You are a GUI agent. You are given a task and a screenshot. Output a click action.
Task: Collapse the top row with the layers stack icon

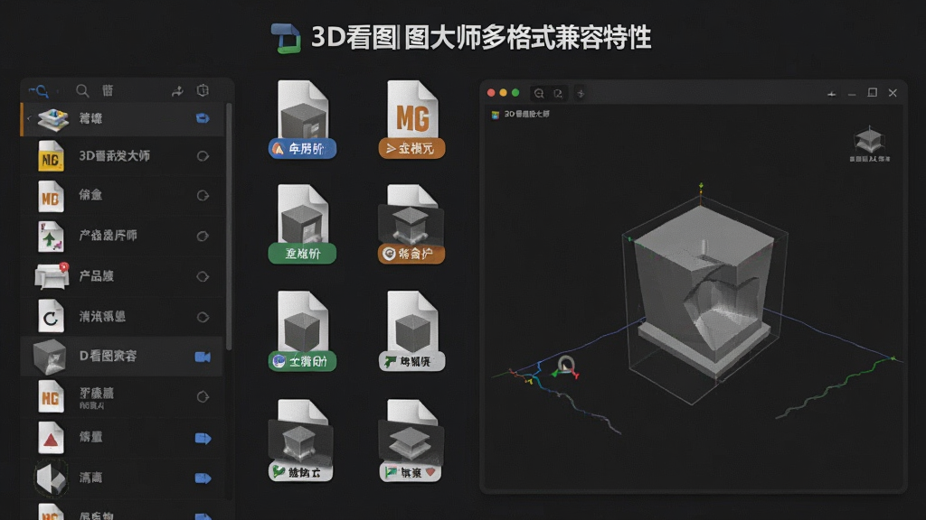click(28, 118)
